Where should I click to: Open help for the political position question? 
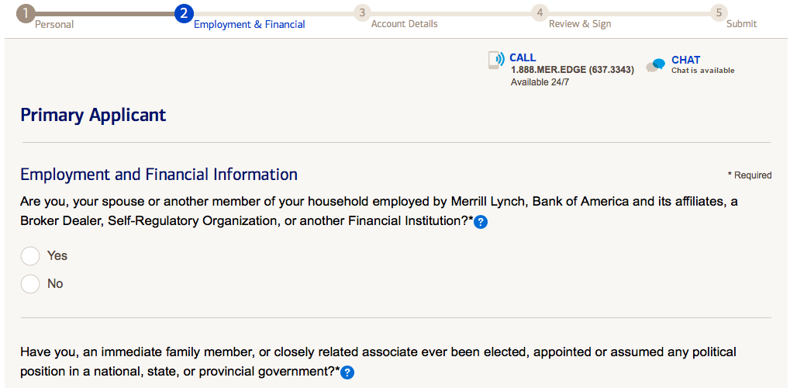coord(347,372)
